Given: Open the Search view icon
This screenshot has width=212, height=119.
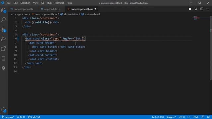Looking at the screenshot, I should (3, 20).
